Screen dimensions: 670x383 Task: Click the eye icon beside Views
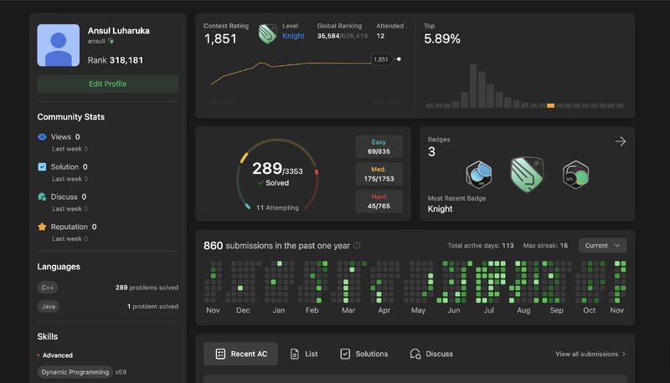(42, 137)
